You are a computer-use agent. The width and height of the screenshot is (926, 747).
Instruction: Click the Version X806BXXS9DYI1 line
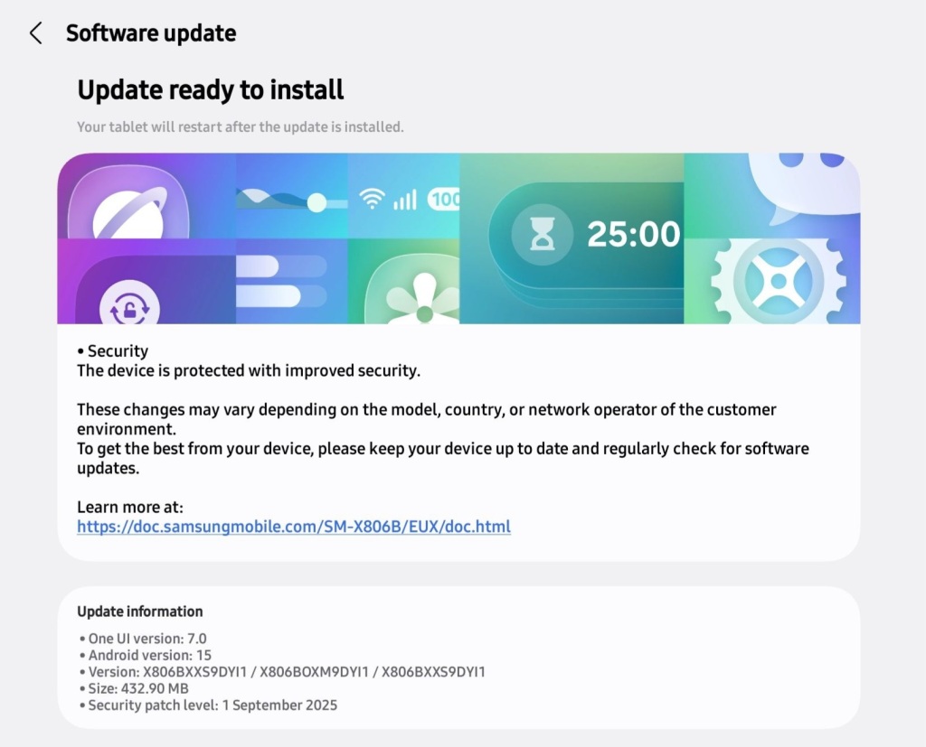coord(282,671)
